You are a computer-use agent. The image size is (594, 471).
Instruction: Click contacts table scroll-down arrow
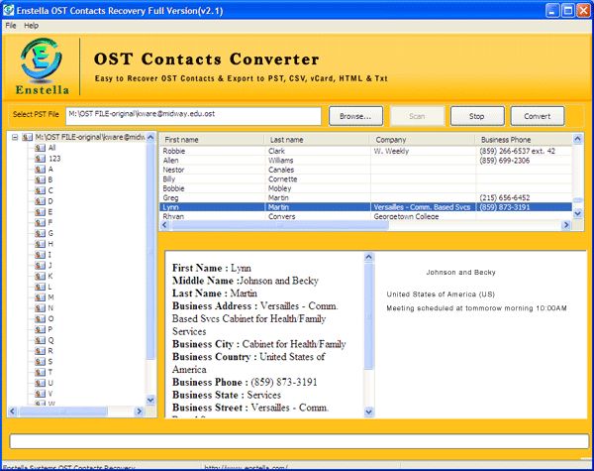578,214
